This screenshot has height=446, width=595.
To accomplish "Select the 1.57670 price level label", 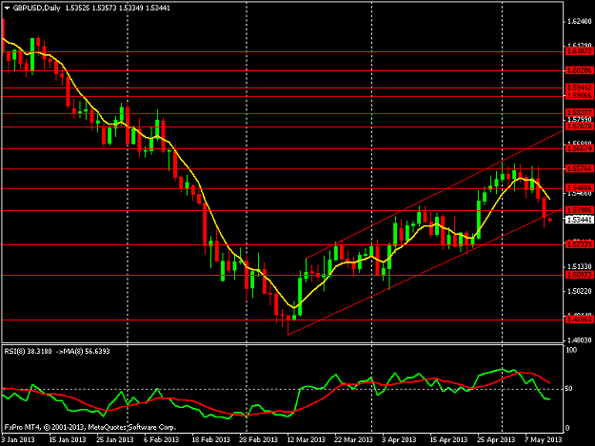I will (x=579, y=126).
